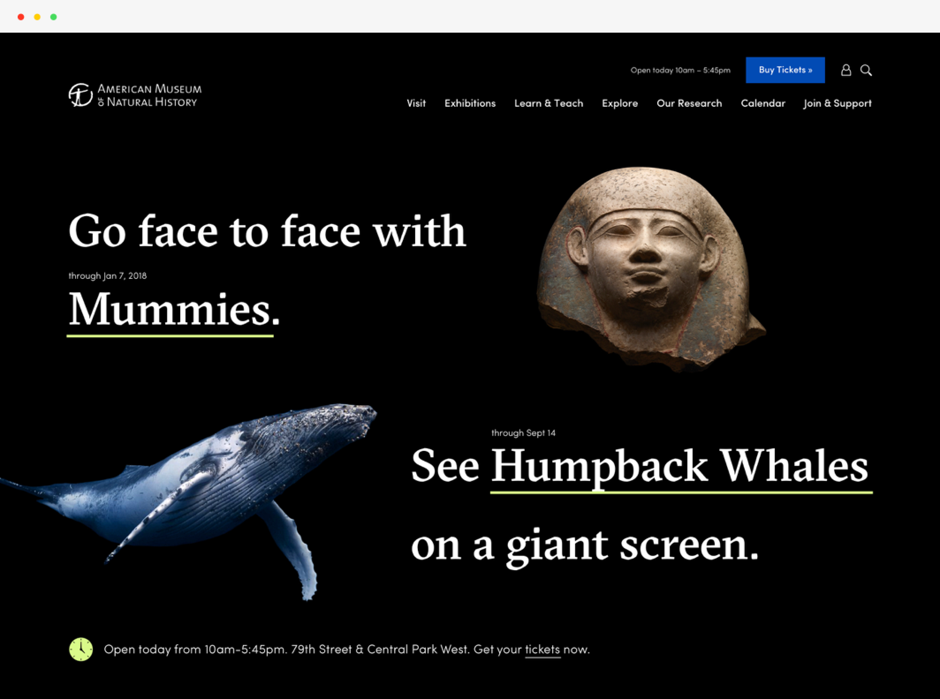Open the search magnifier icon
Image resolution: width=940 pixels, height=699 pixels.
[866, 70]
